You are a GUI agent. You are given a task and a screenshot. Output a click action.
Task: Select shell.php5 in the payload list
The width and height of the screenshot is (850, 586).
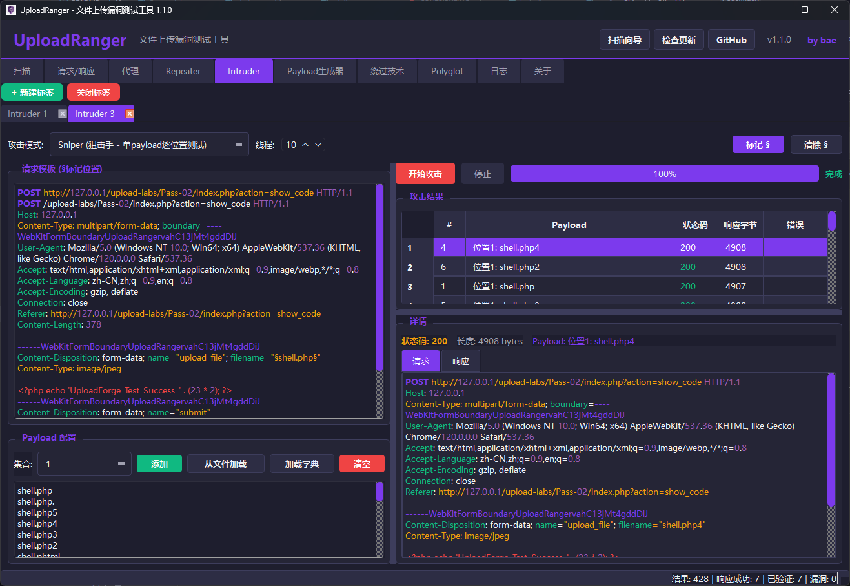pyautogui.click(x=37, y=512)
